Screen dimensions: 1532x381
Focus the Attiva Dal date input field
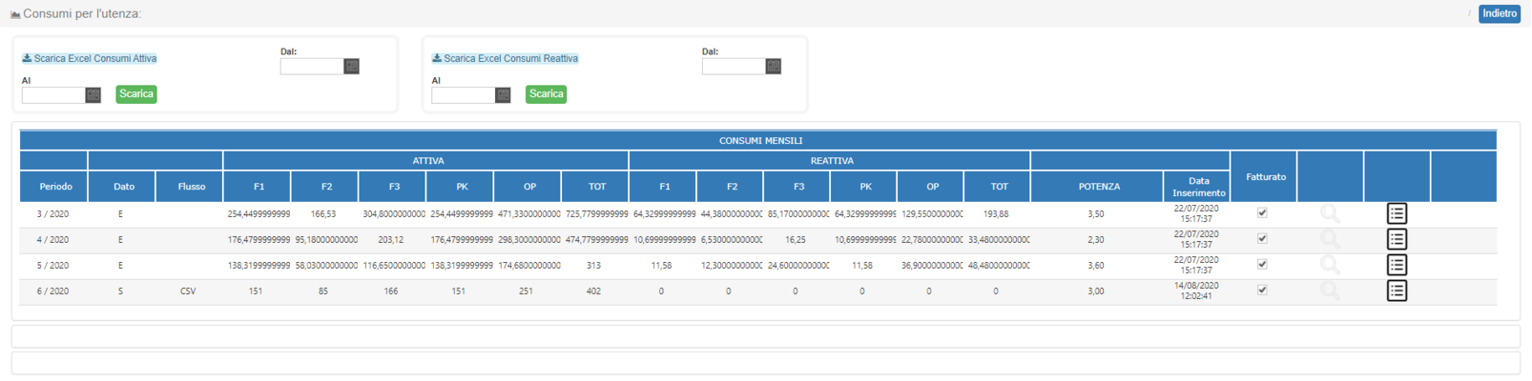tap(312, 66)
